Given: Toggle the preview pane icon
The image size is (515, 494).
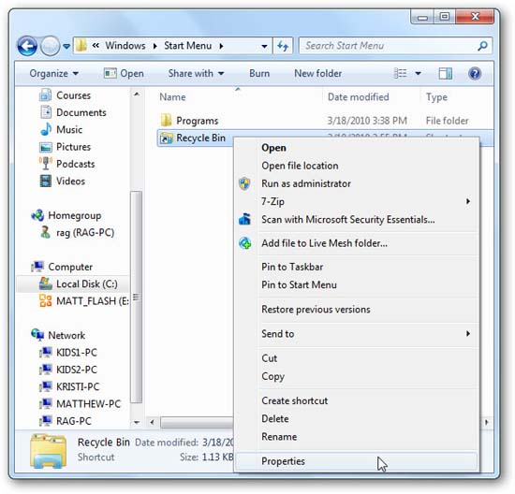Looking at the screenshot, I should tap(445, 73).
